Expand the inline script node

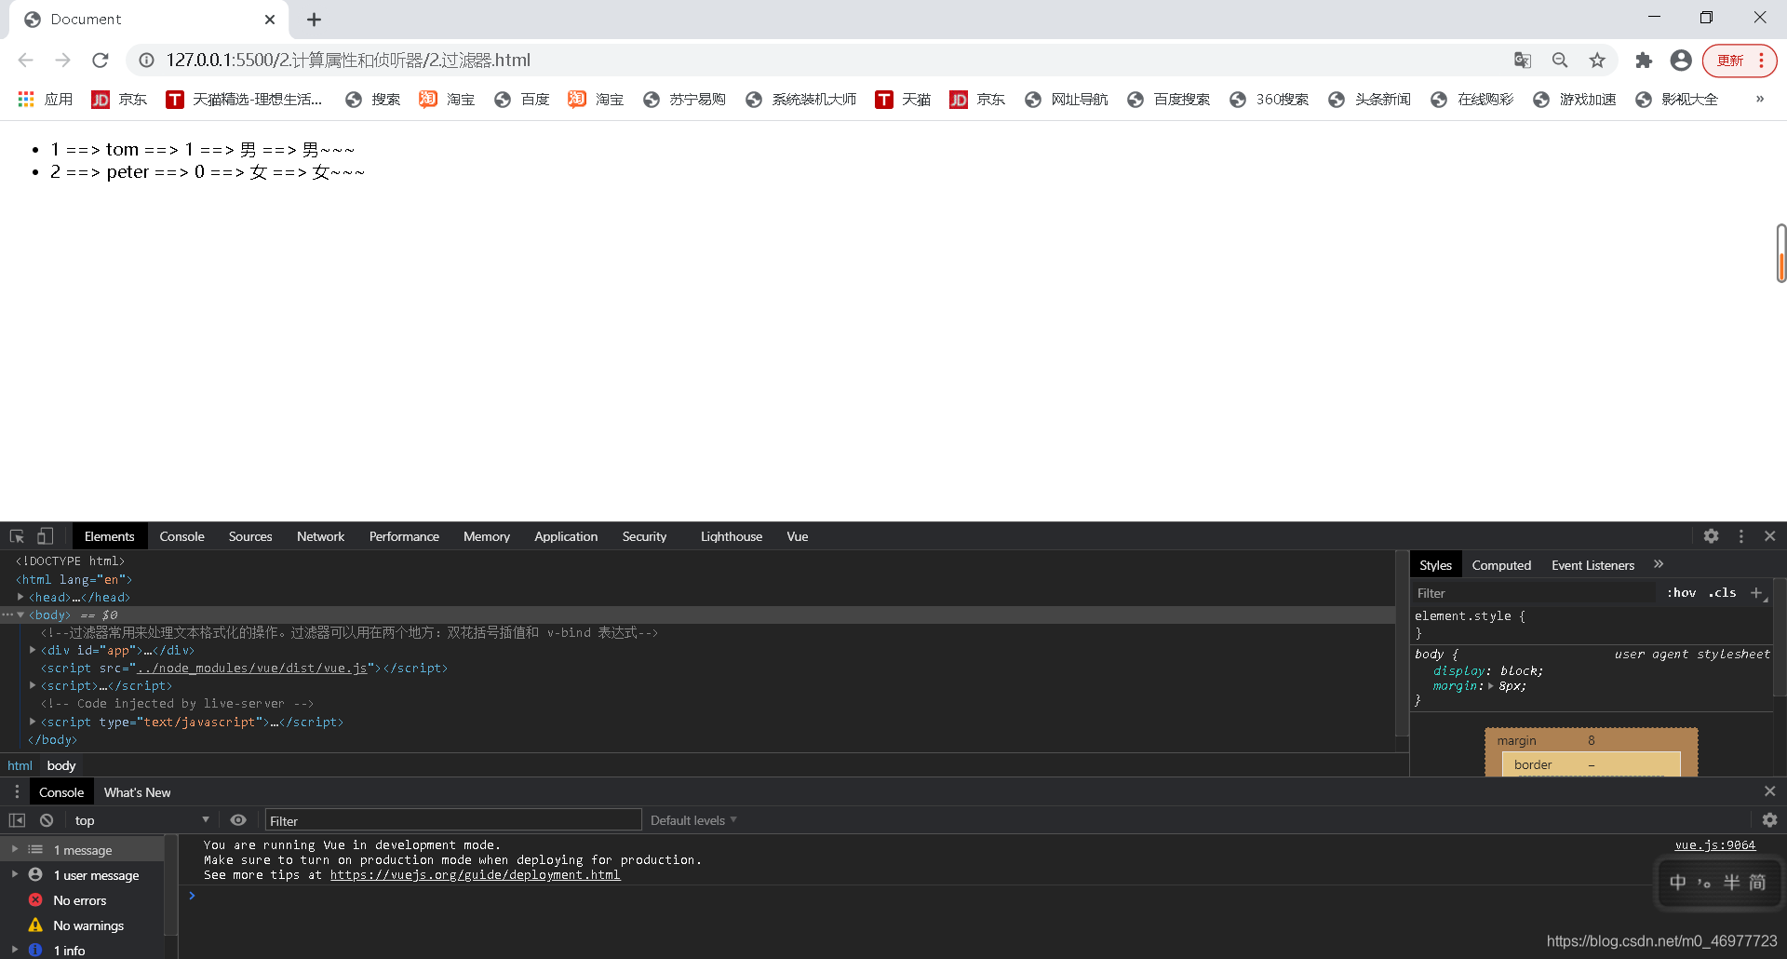click(33, 685)
